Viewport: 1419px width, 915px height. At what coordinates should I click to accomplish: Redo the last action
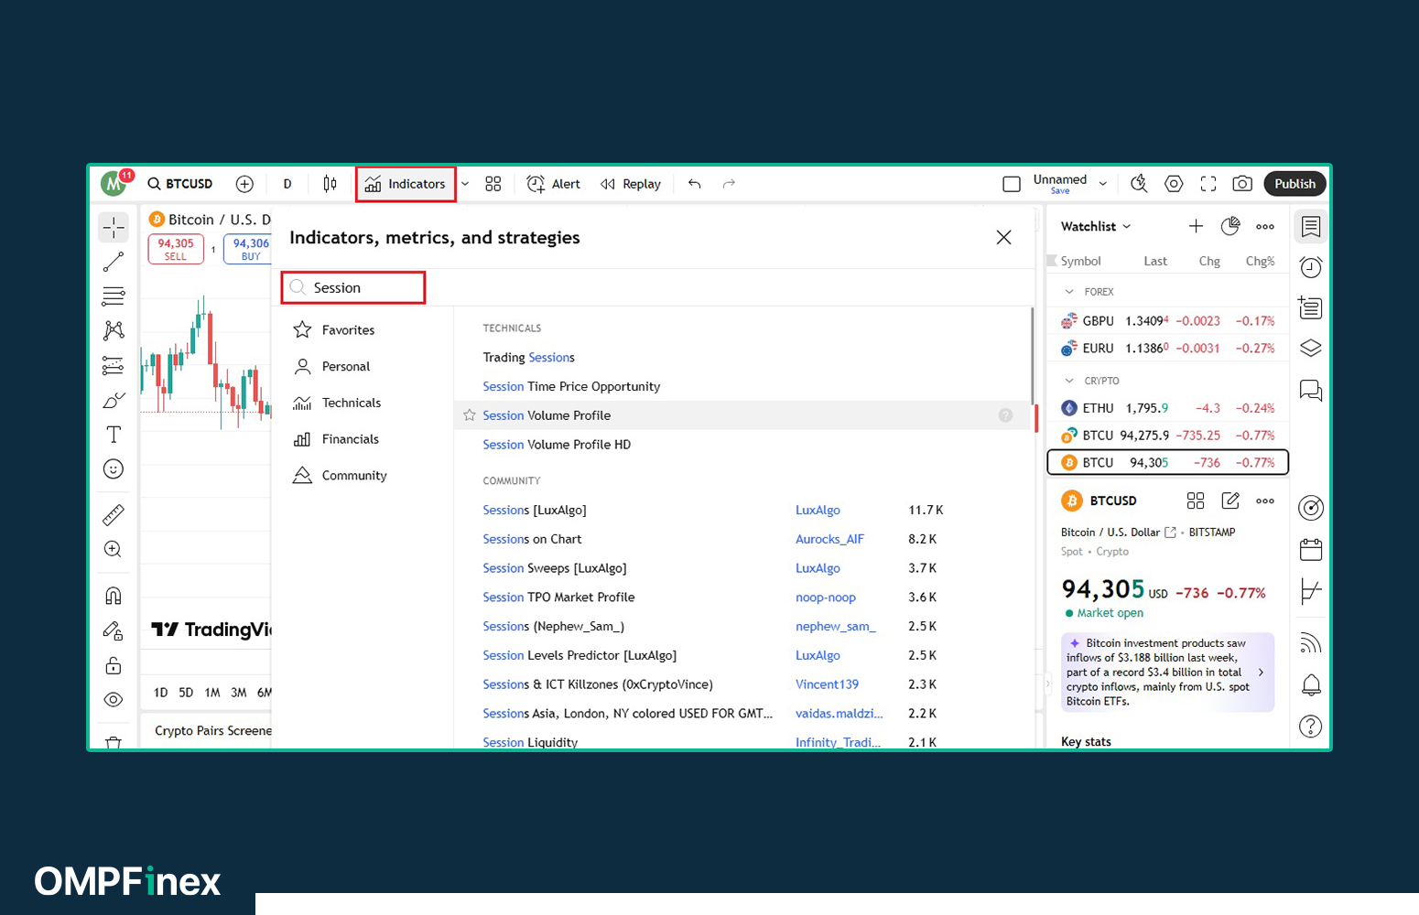coord(729,184)
